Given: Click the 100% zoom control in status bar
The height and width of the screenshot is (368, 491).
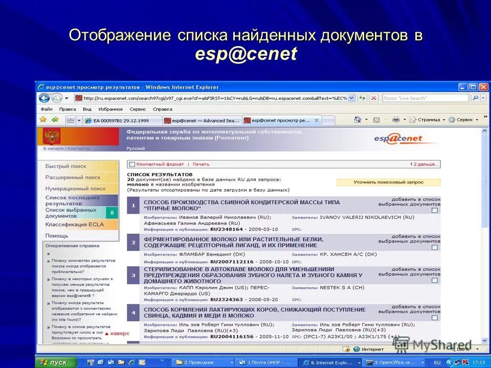Looking at the screenshot, I should [x=462, y=349].
